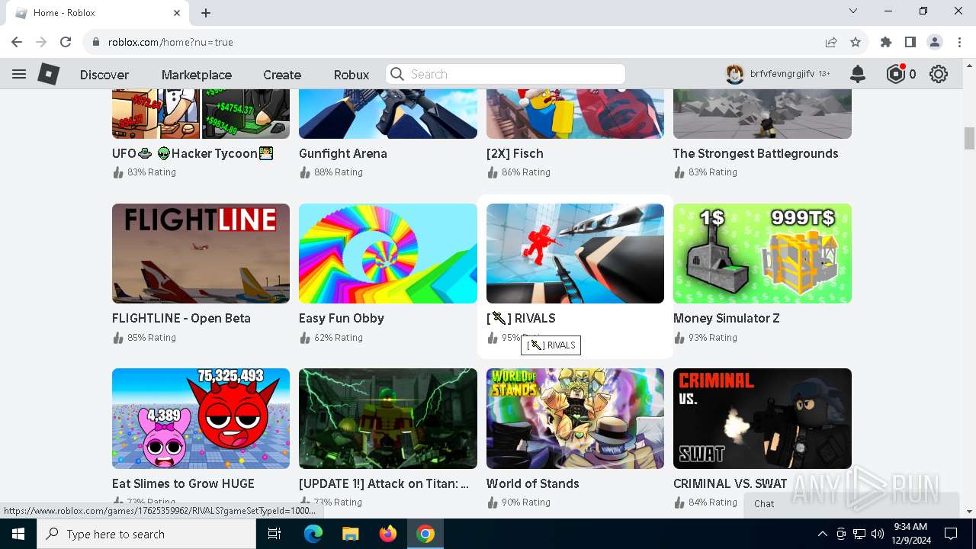The image size is (976, 549).
Task: Switch to the Home - Roblox tab
Action: tap(98, 13)
